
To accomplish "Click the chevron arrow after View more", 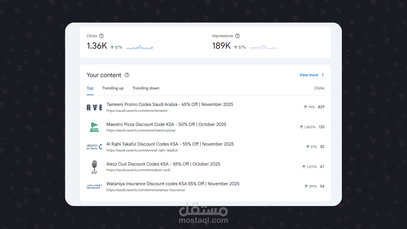I will (323, 75).
